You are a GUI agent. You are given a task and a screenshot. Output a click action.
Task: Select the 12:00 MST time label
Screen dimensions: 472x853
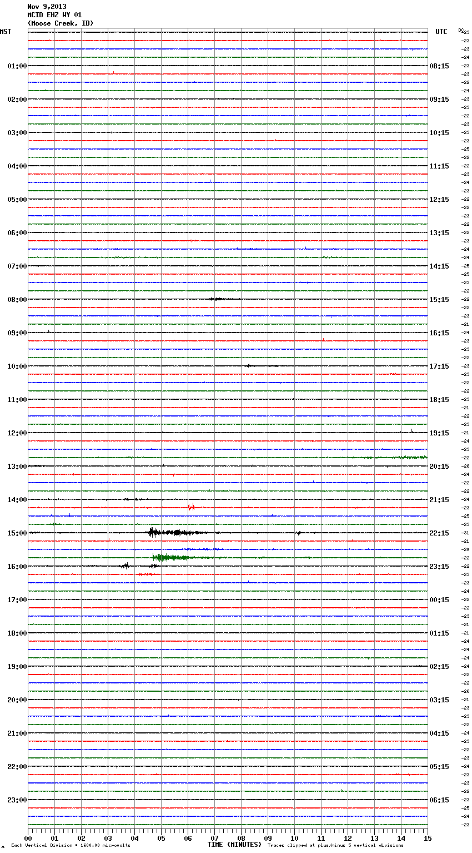click(17, 433)
